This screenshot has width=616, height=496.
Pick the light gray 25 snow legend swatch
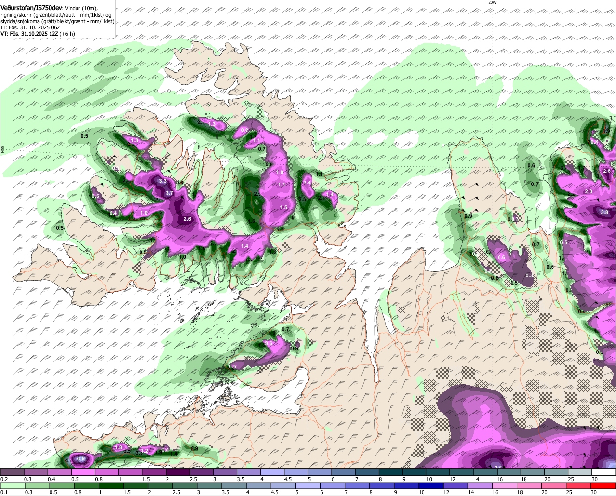pyautogui.click(x=580, y=472)
